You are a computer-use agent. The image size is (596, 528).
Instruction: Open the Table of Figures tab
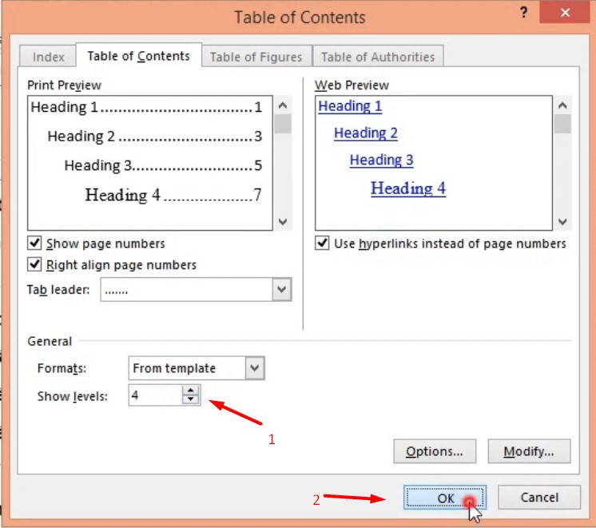coord(256,57)
